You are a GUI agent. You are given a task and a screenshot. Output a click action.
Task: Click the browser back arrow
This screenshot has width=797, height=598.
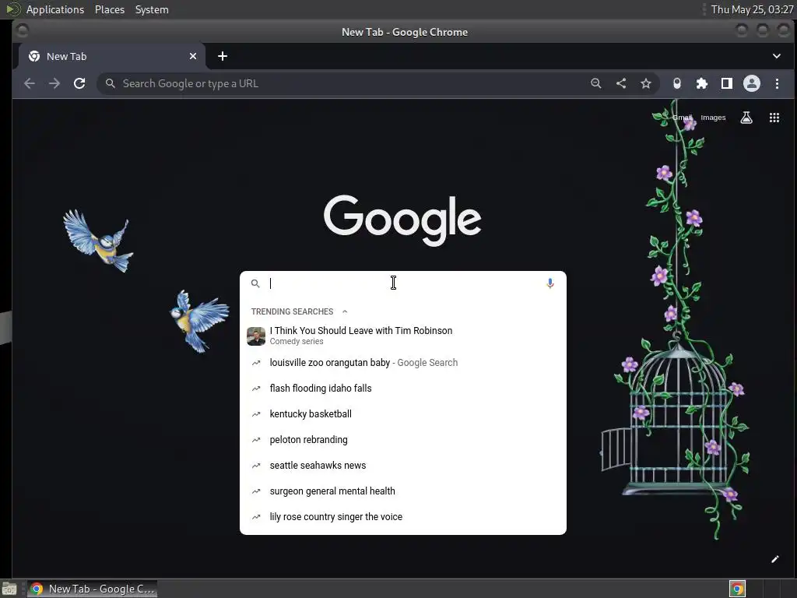coord(30,83)
